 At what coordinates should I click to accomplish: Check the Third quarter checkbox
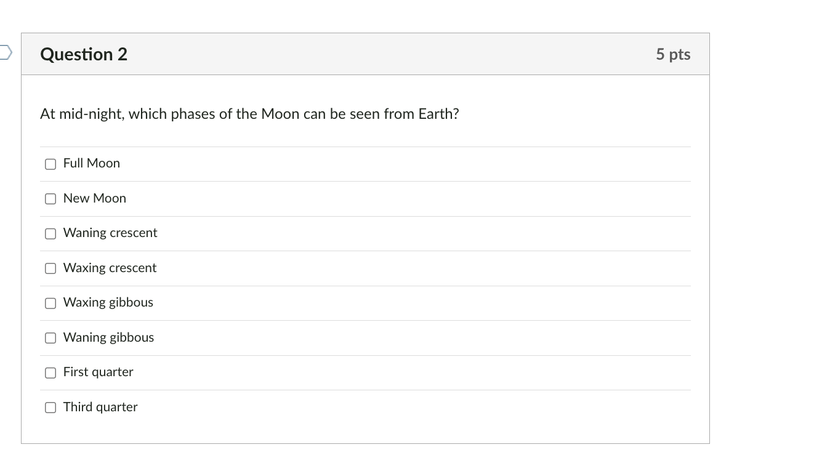point(50,408)
